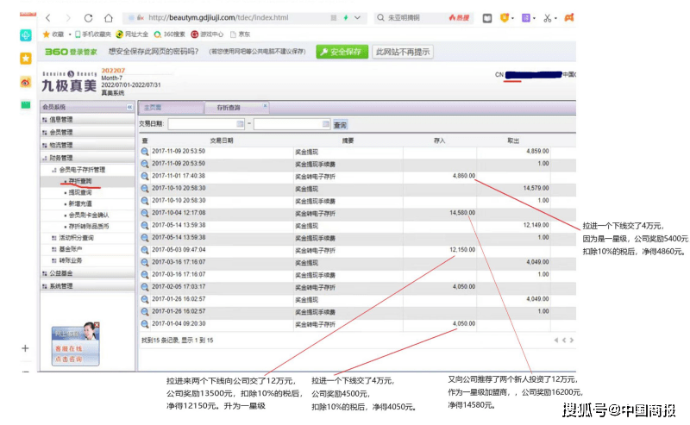Collapse the 财务管理 section
Viewport: 690px width, 425px height.
(60, 158)
